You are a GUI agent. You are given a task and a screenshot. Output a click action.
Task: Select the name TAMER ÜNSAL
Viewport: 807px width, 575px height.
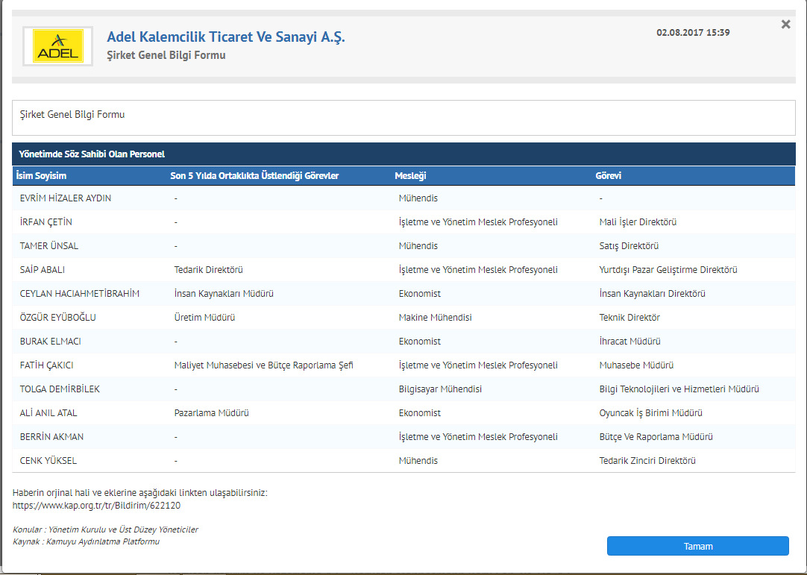click(x=49, y=245)
